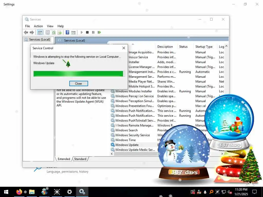Select Windows Presentation Fou... service

134,106
